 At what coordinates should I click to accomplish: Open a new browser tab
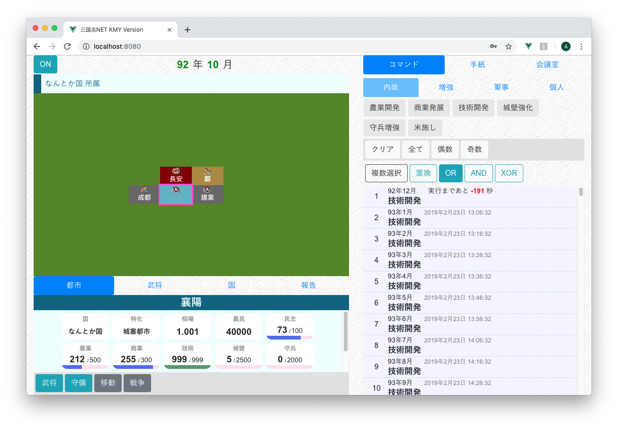click(188, 30)
